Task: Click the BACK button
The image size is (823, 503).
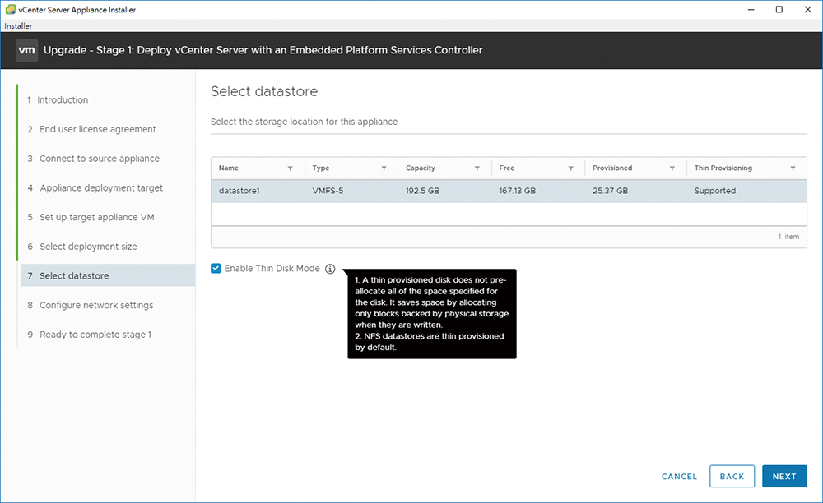Action: (732, 476)
